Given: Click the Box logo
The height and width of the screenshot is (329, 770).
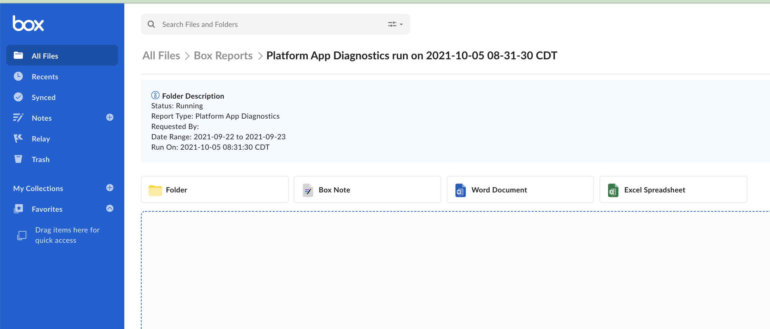Looking at the screenshot, I should pyautogui.click(x=28, y=23).
